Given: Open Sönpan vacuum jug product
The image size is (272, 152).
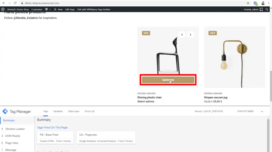Looking at the screenshot, I should click(216, 97).
